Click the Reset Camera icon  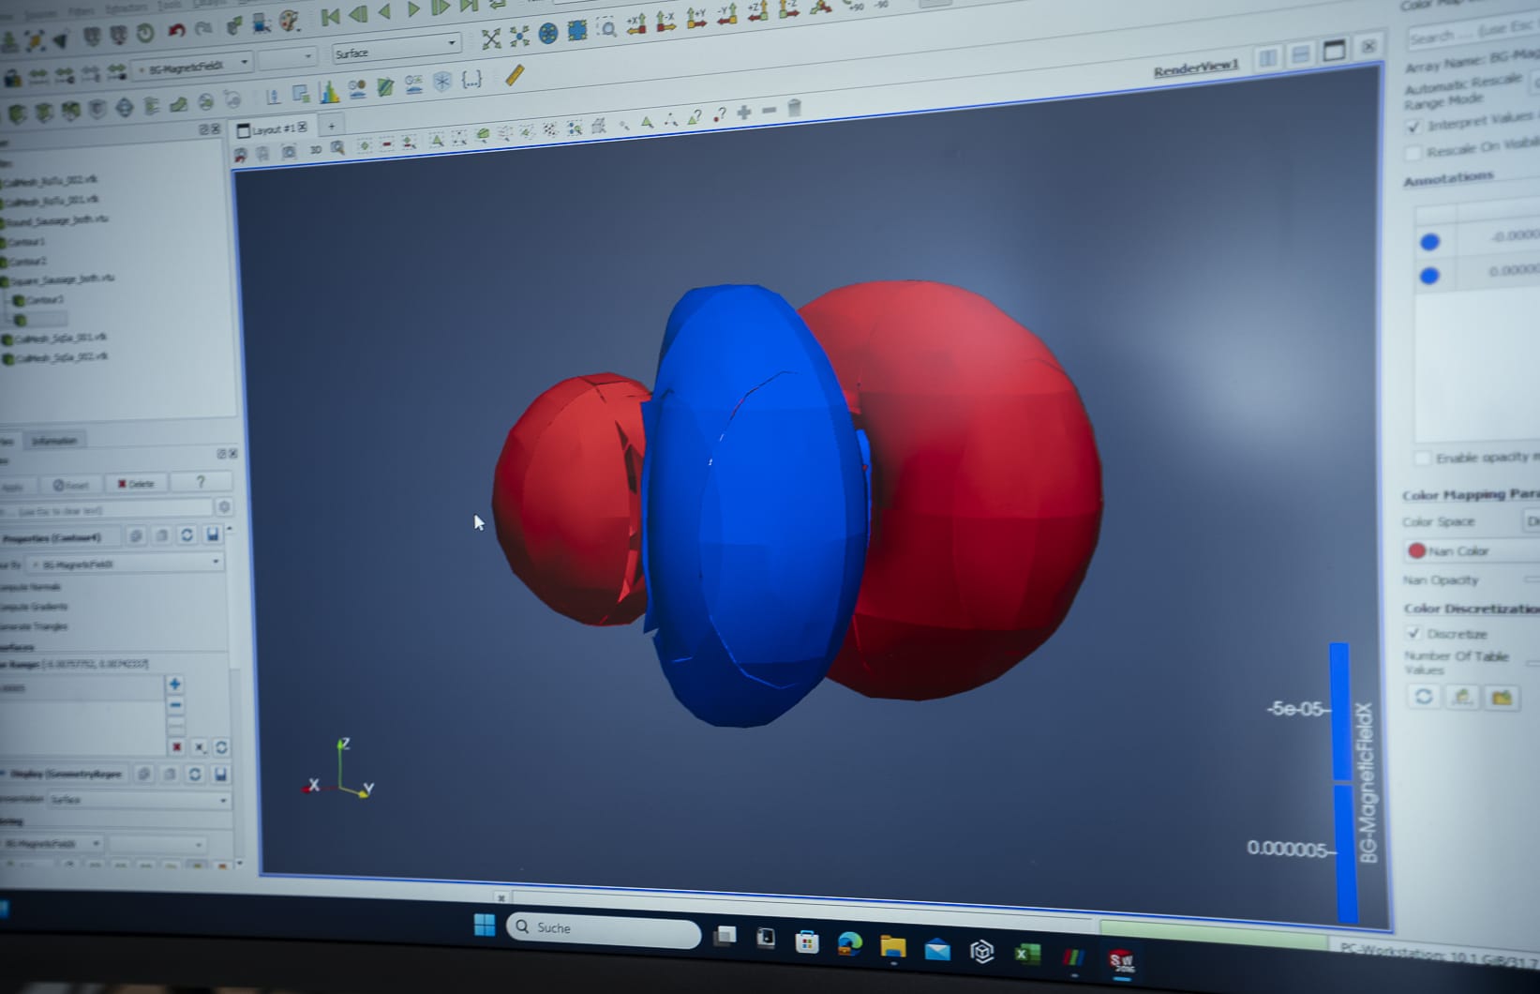pyautogui.click(x=490, y=38)
